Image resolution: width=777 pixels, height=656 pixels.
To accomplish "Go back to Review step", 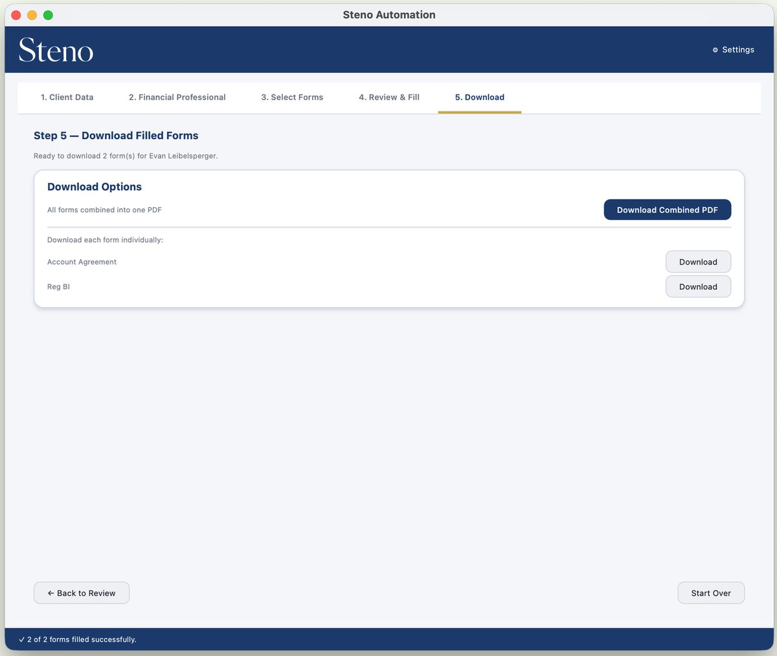I will 82,593.
